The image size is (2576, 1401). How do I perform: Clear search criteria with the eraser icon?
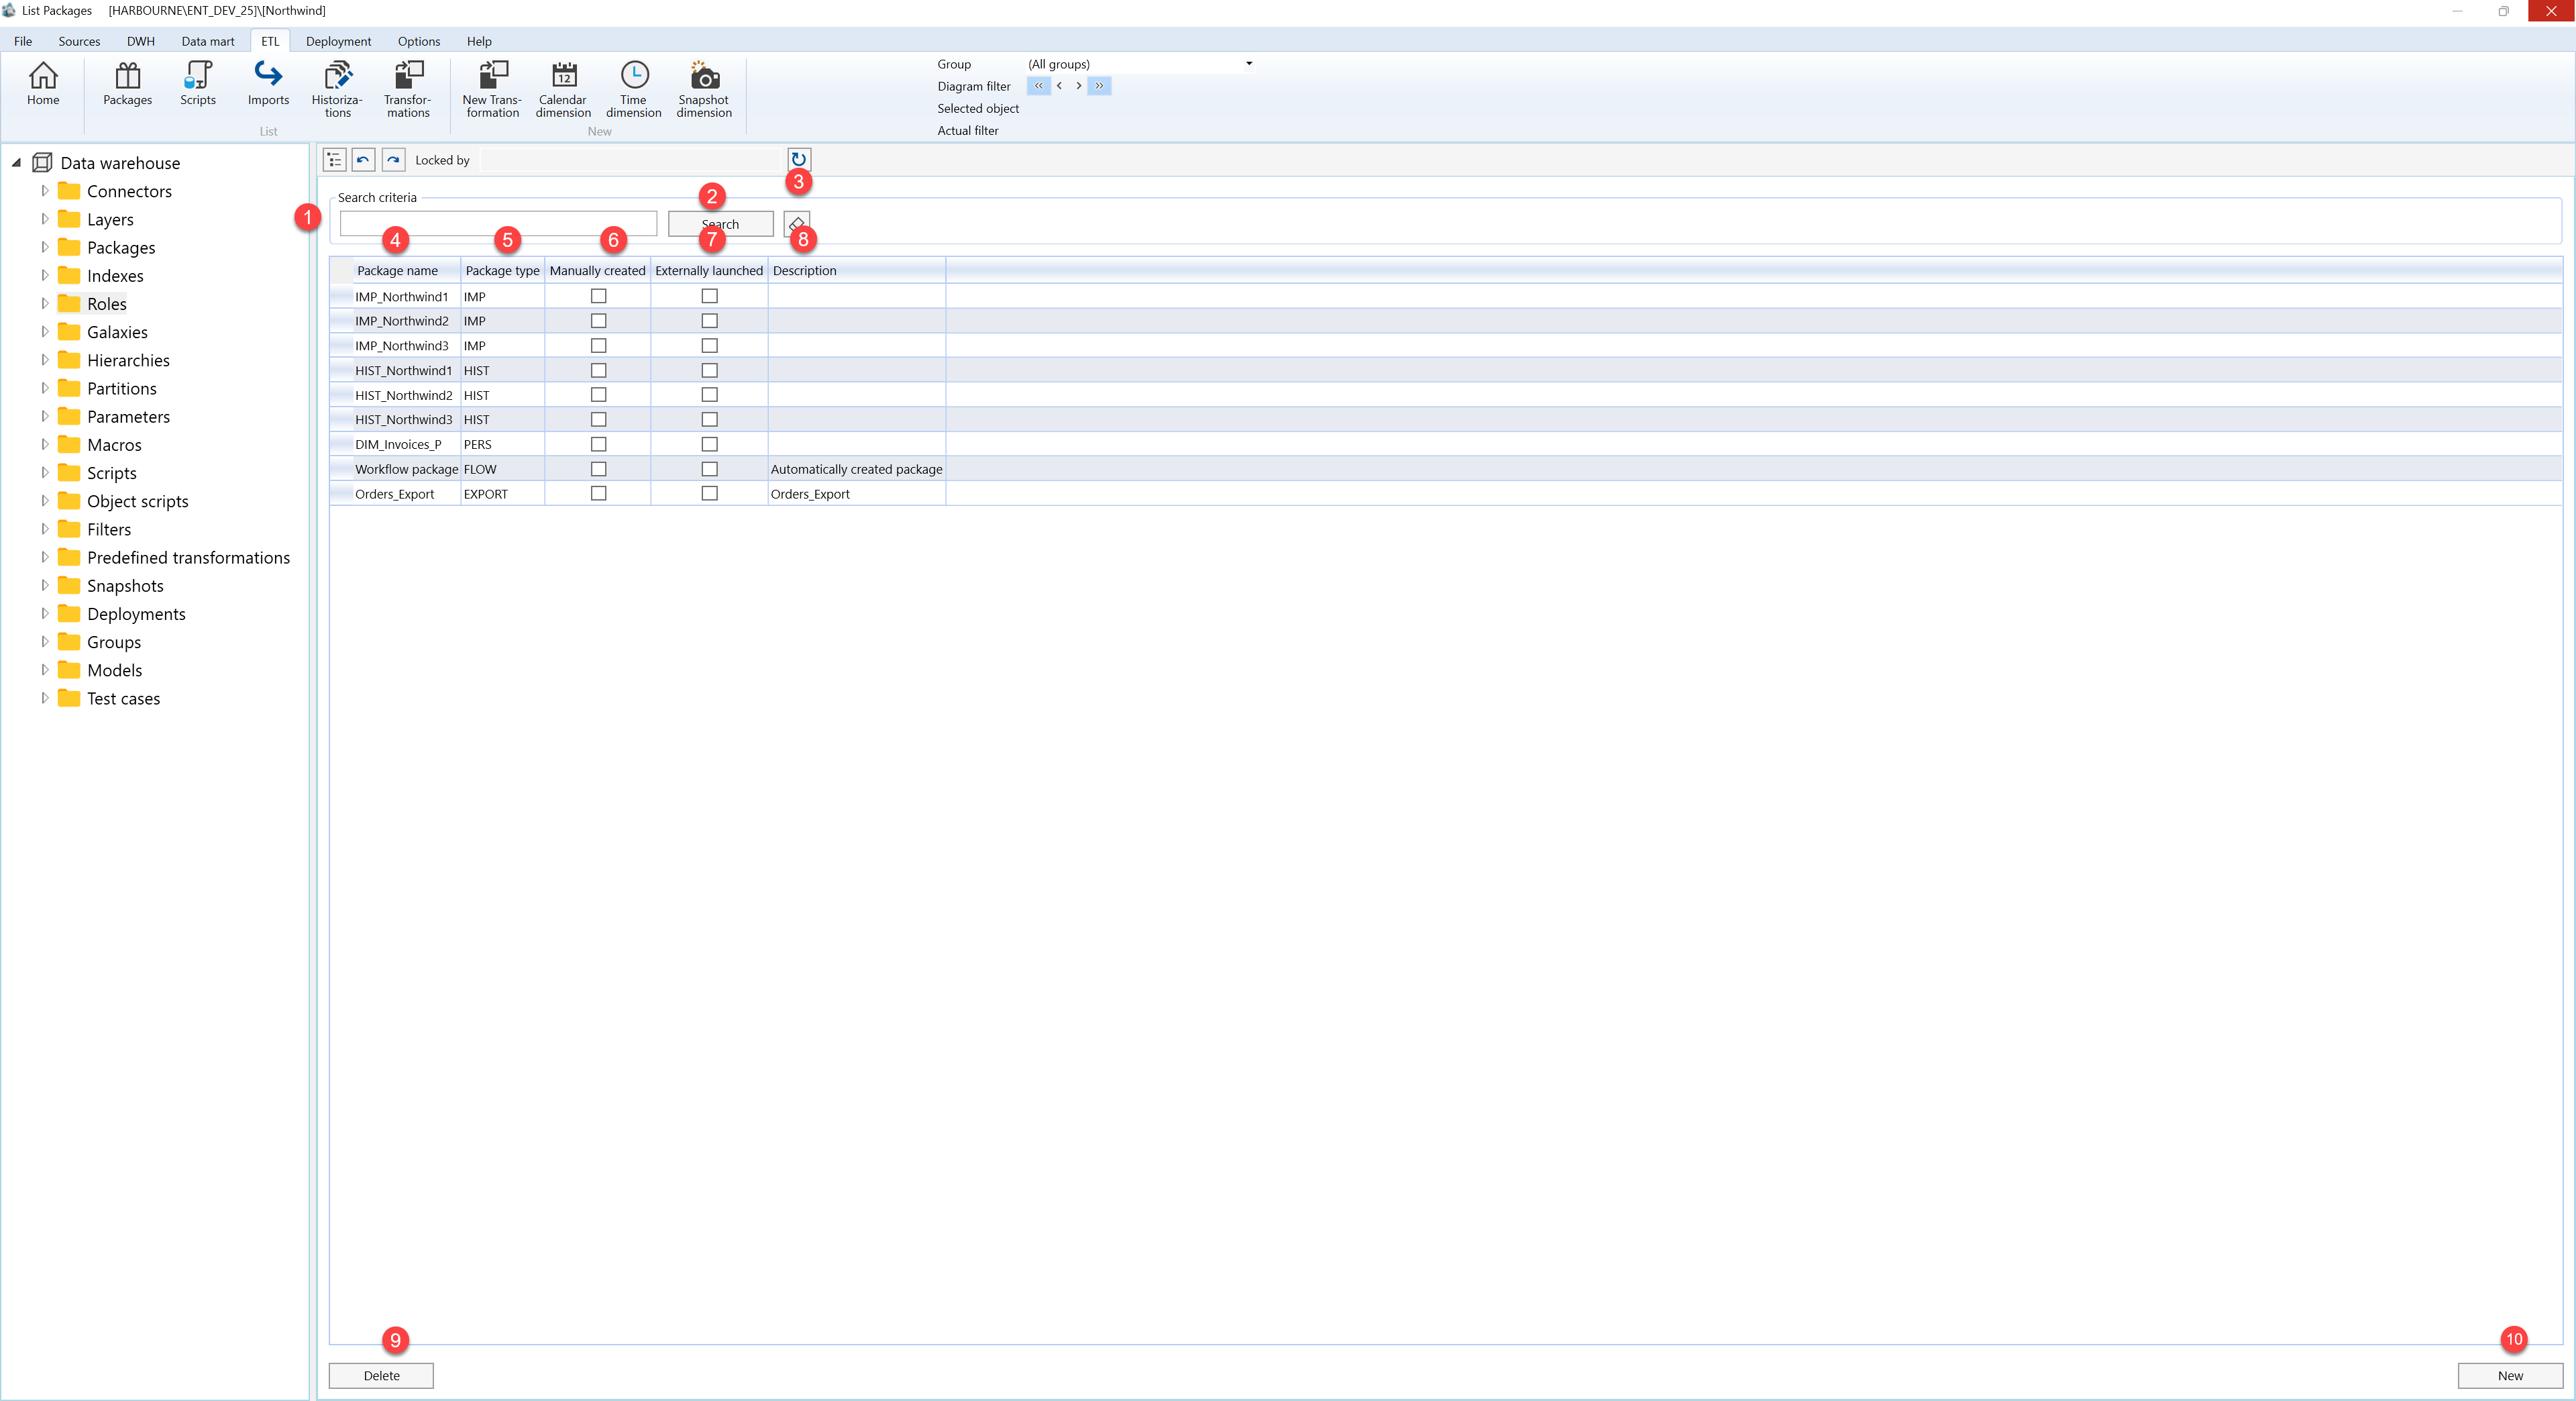797,223
